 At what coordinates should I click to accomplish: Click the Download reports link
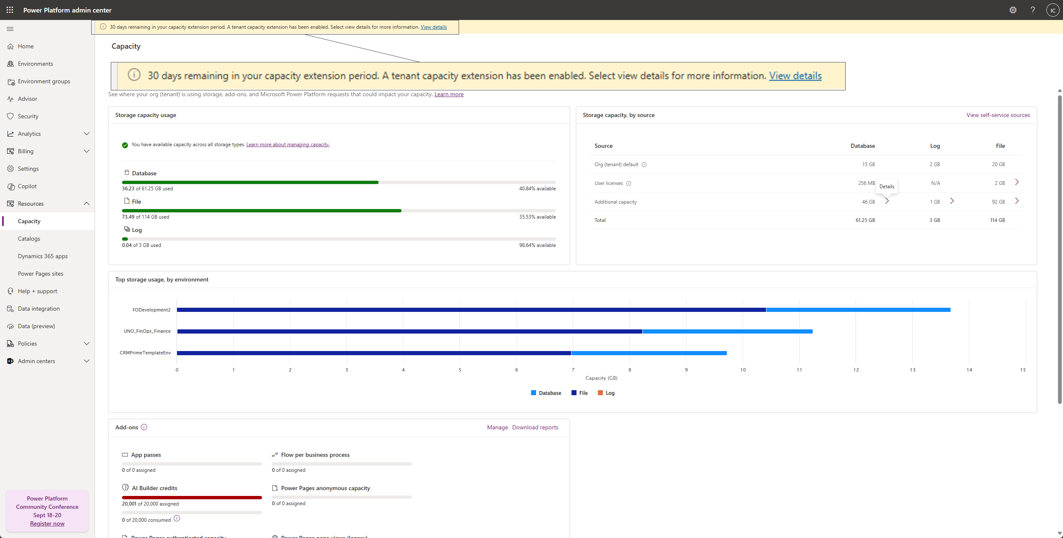click(535, 427)
